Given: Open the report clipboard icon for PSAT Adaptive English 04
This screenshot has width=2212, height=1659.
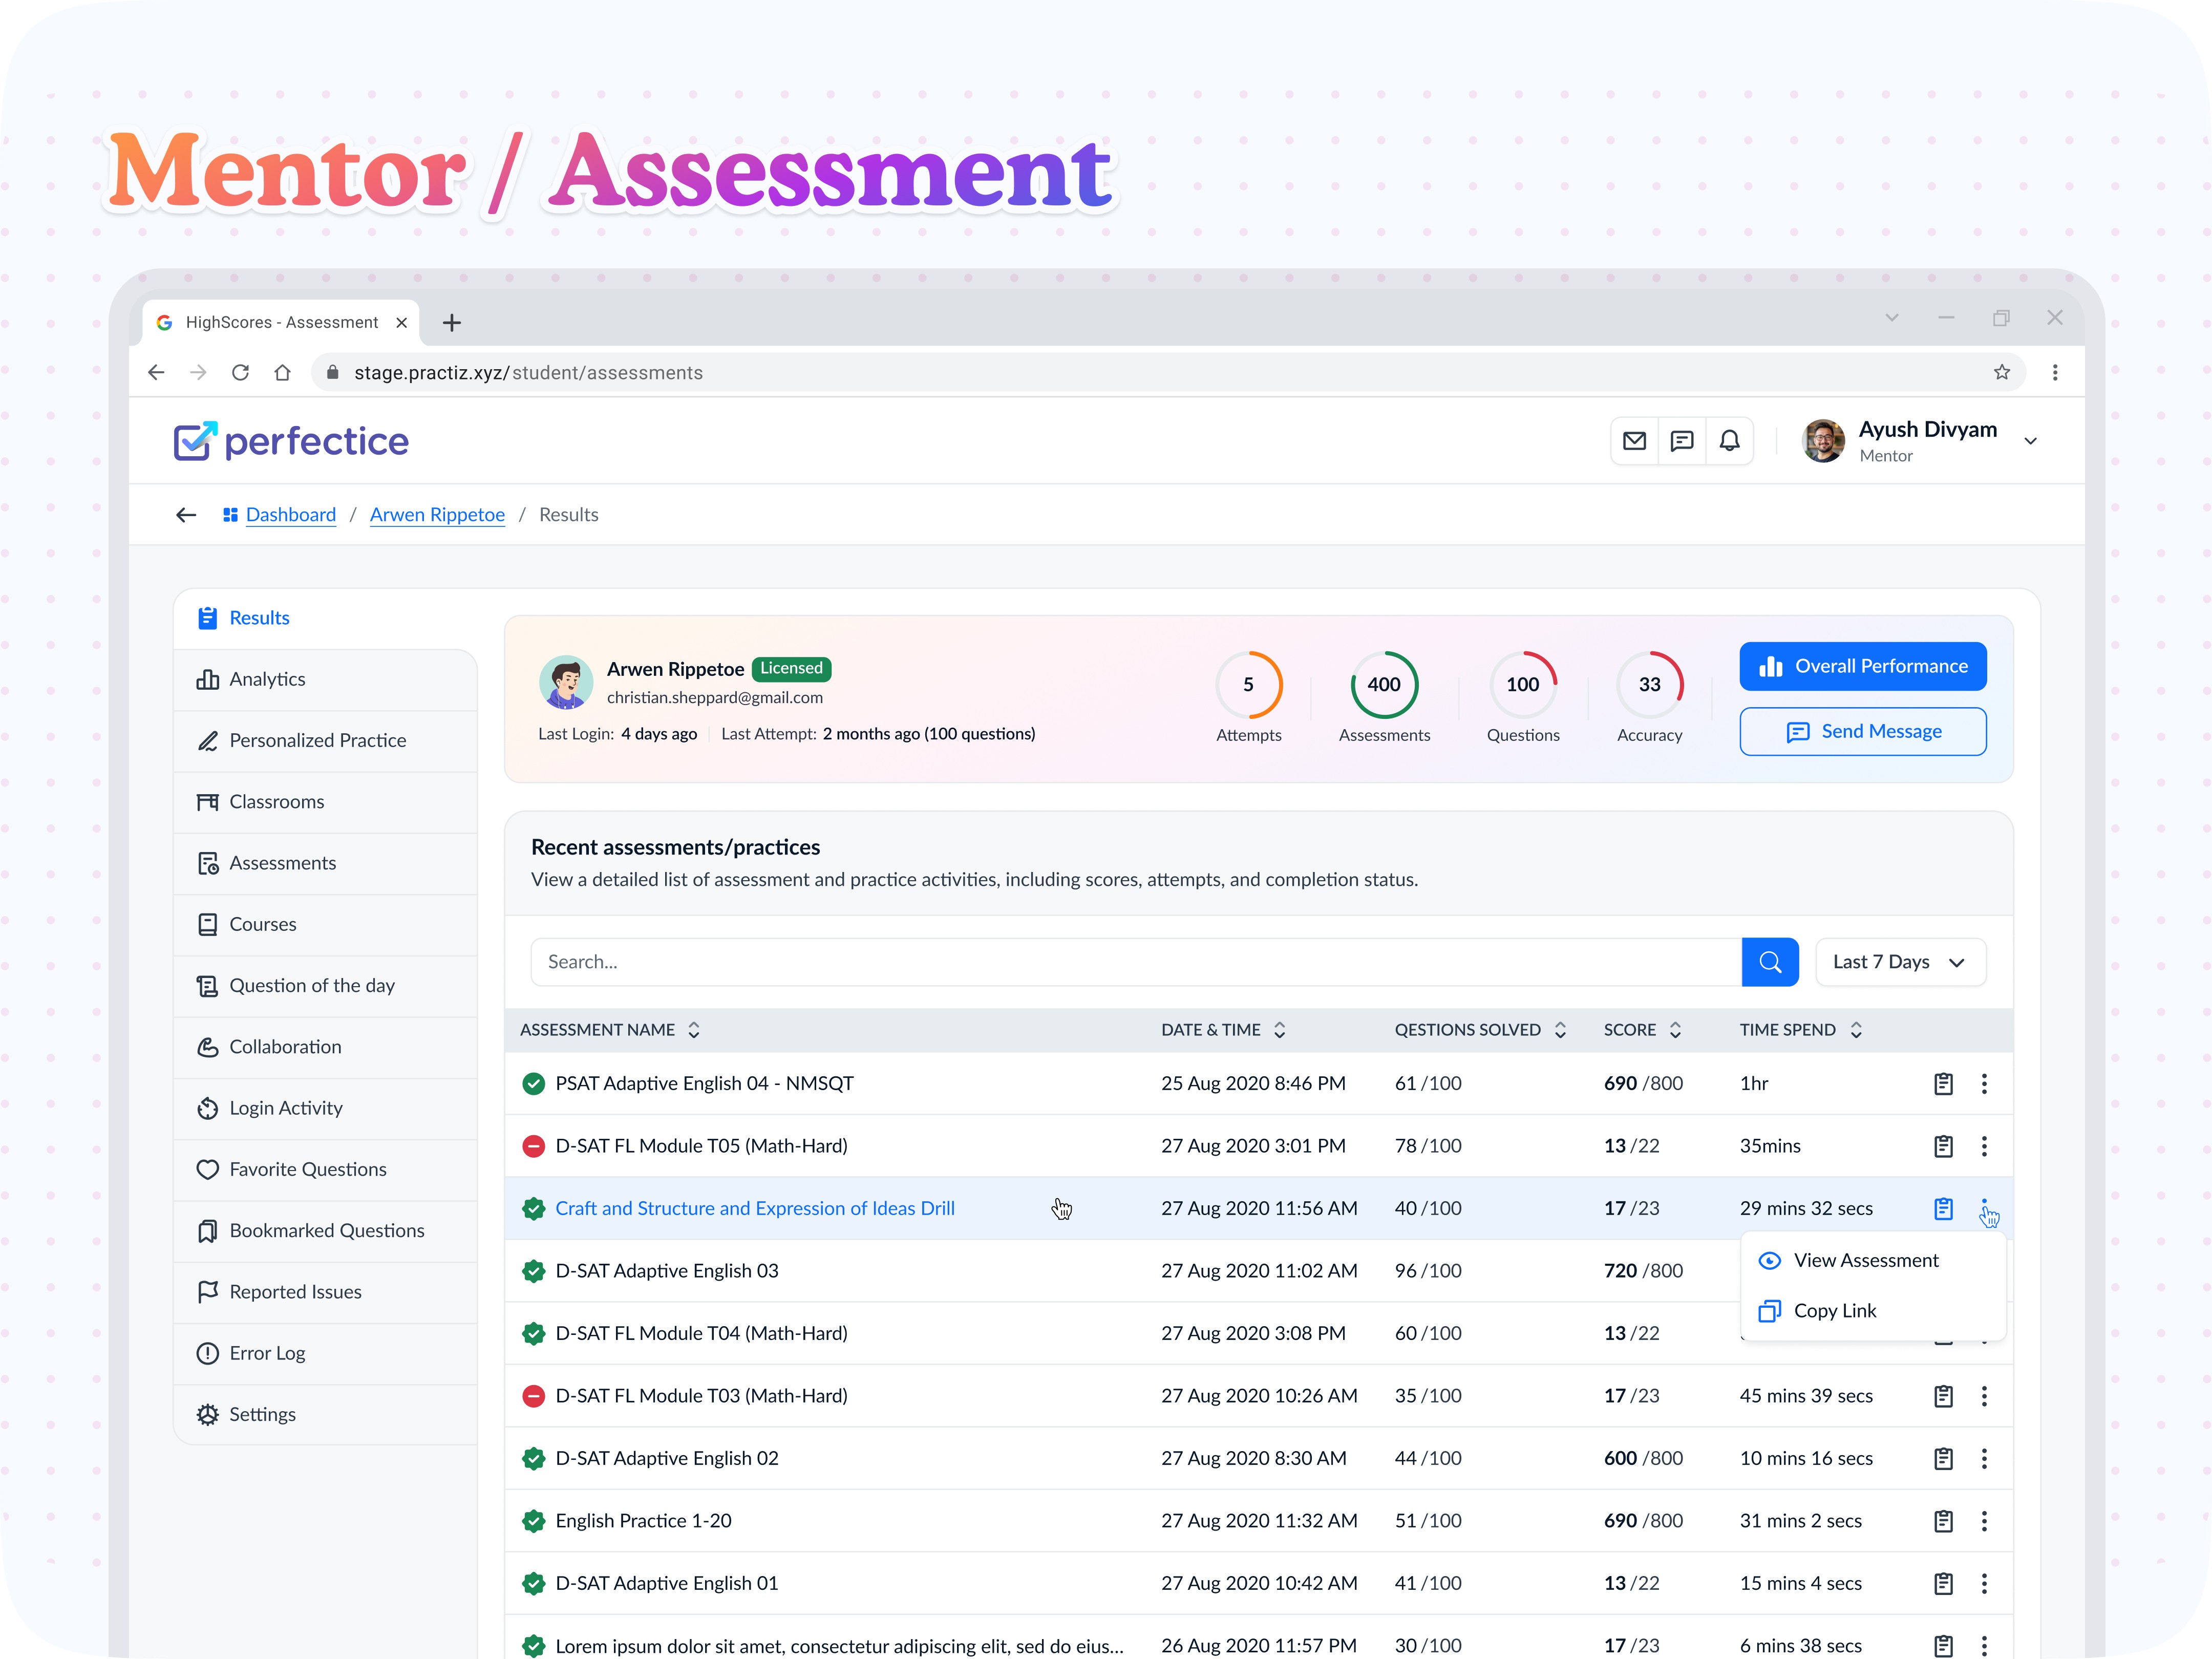Looking at the screenshot, I should click(x=1943, y=1084).
